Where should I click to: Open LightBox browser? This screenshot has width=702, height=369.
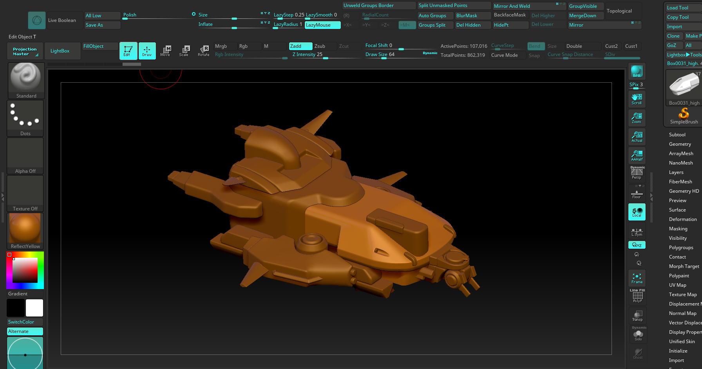[62, 51]
